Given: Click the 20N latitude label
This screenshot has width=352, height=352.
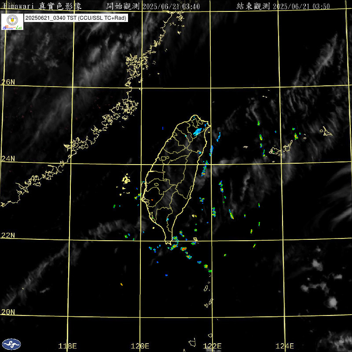Looking at the screenshot, I should tap(8, 312).
